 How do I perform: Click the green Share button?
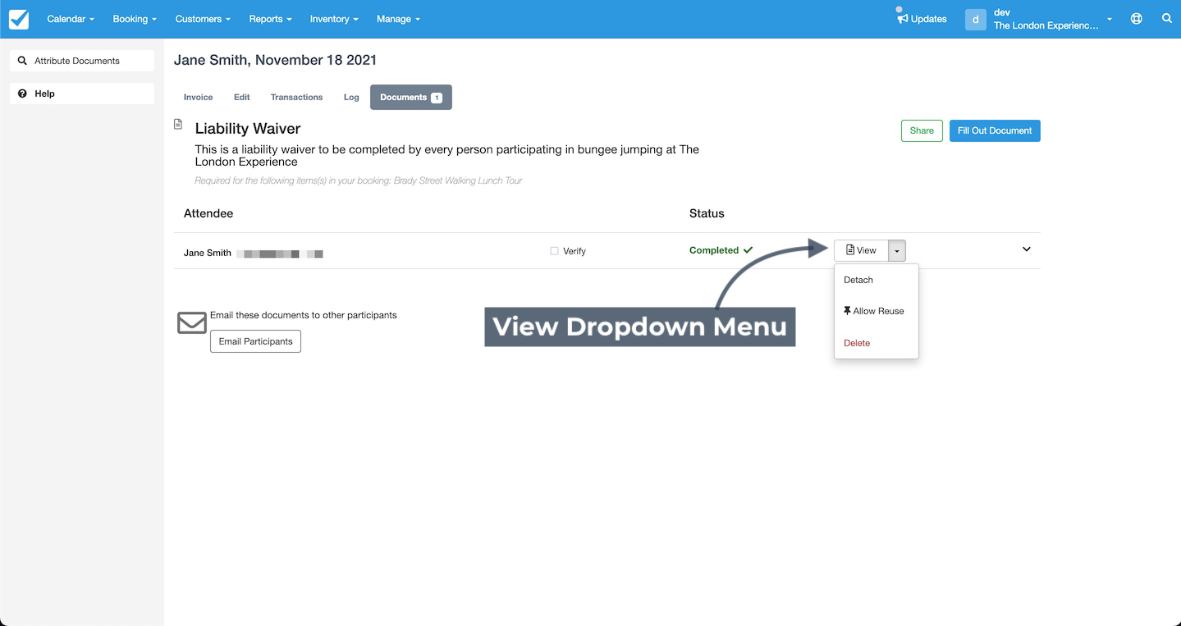pos(922,130)
